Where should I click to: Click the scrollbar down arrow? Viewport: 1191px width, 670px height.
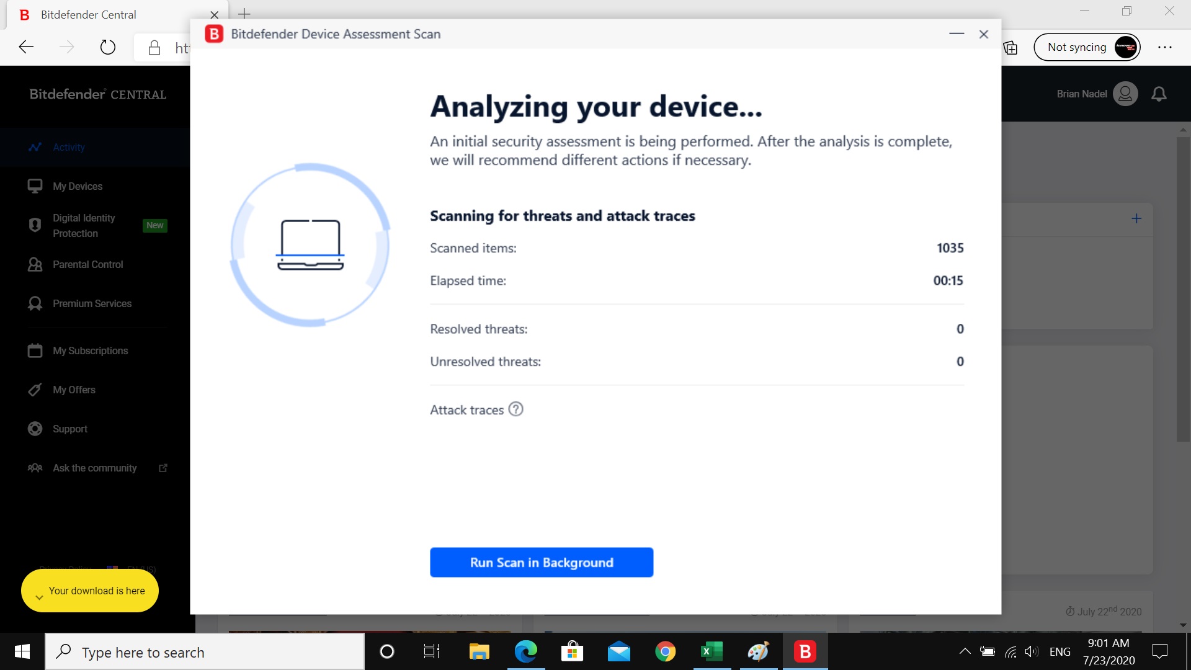(1183, 625)
